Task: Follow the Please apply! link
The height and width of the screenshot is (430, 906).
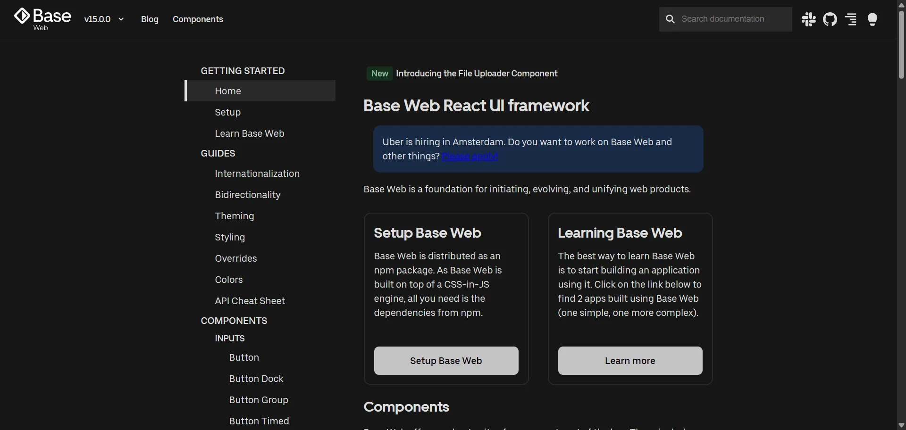Action: click(470, 156)
